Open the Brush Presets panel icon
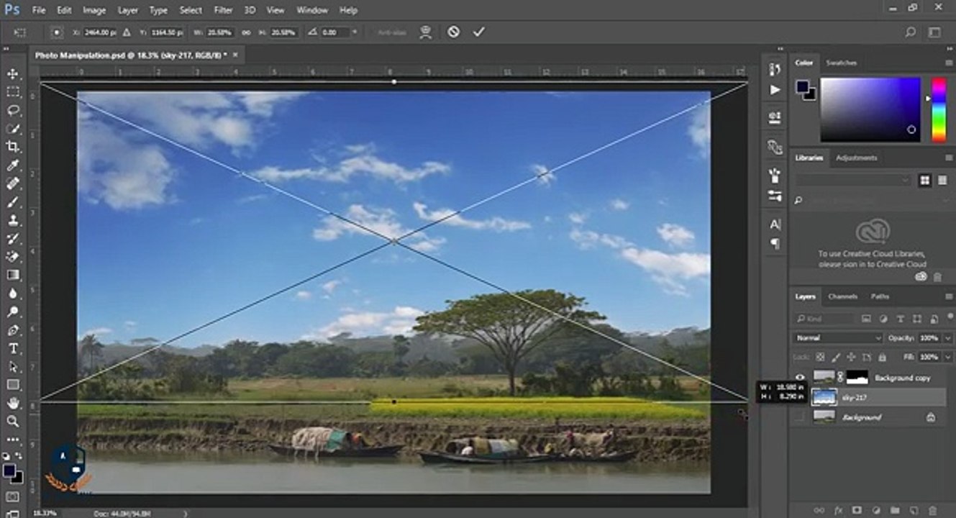 [775, 195]
